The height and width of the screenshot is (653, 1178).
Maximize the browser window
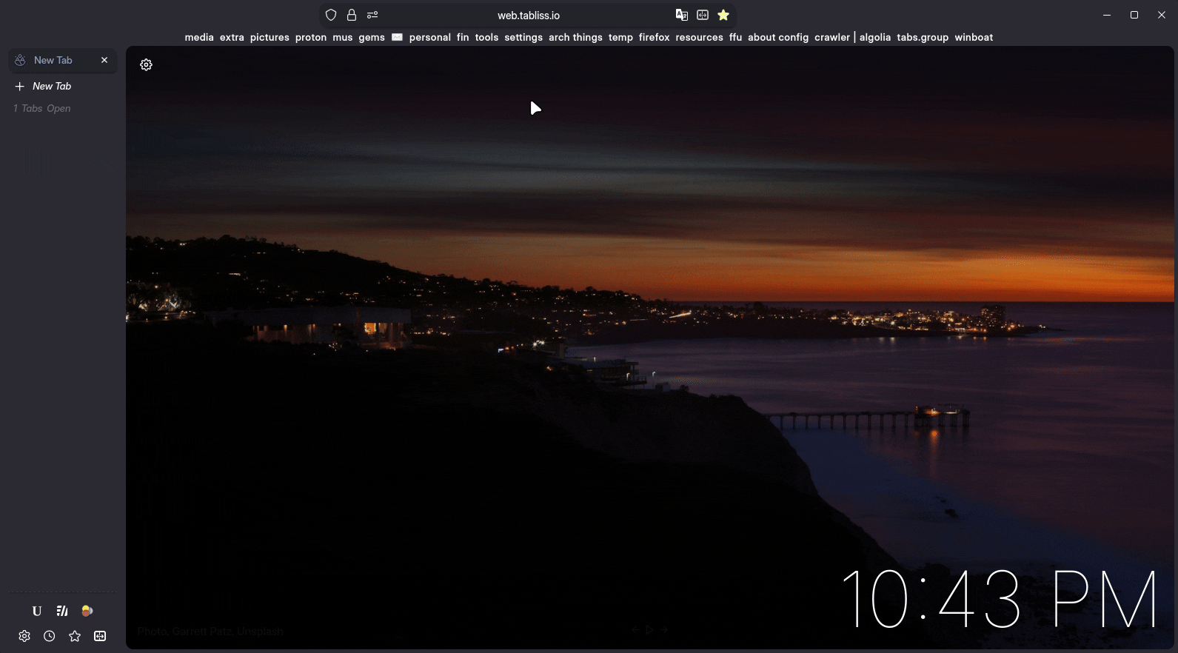[1134, 15]
